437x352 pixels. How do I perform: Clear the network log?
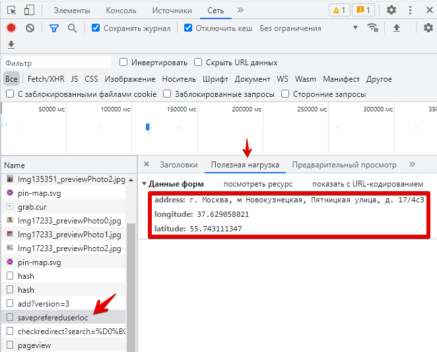click(x=30, y=28)
